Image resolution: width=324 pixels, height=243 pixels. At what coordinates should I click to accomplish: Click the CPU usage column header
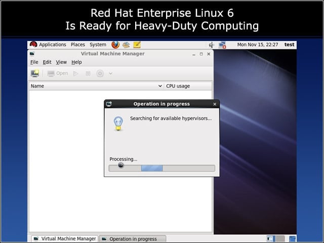pos(188,86)
